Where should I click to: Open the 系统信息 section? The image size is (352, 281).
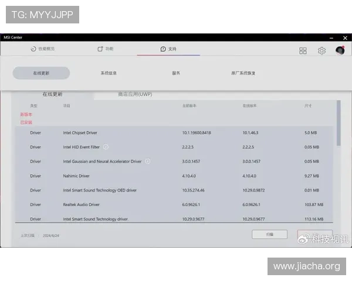pyautogui.click(x=109, y=73)
